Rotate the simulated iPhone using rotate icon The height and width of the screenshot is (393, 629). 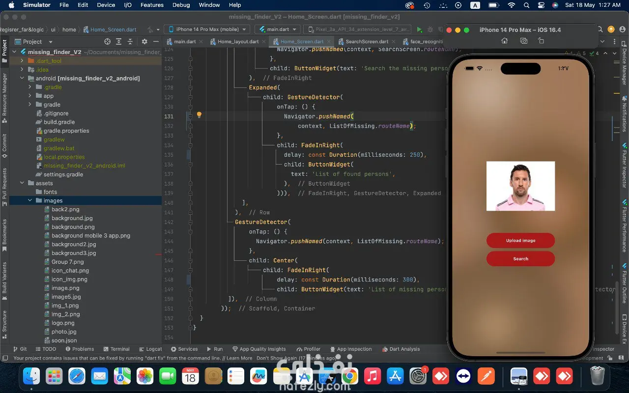coord(541,41)
